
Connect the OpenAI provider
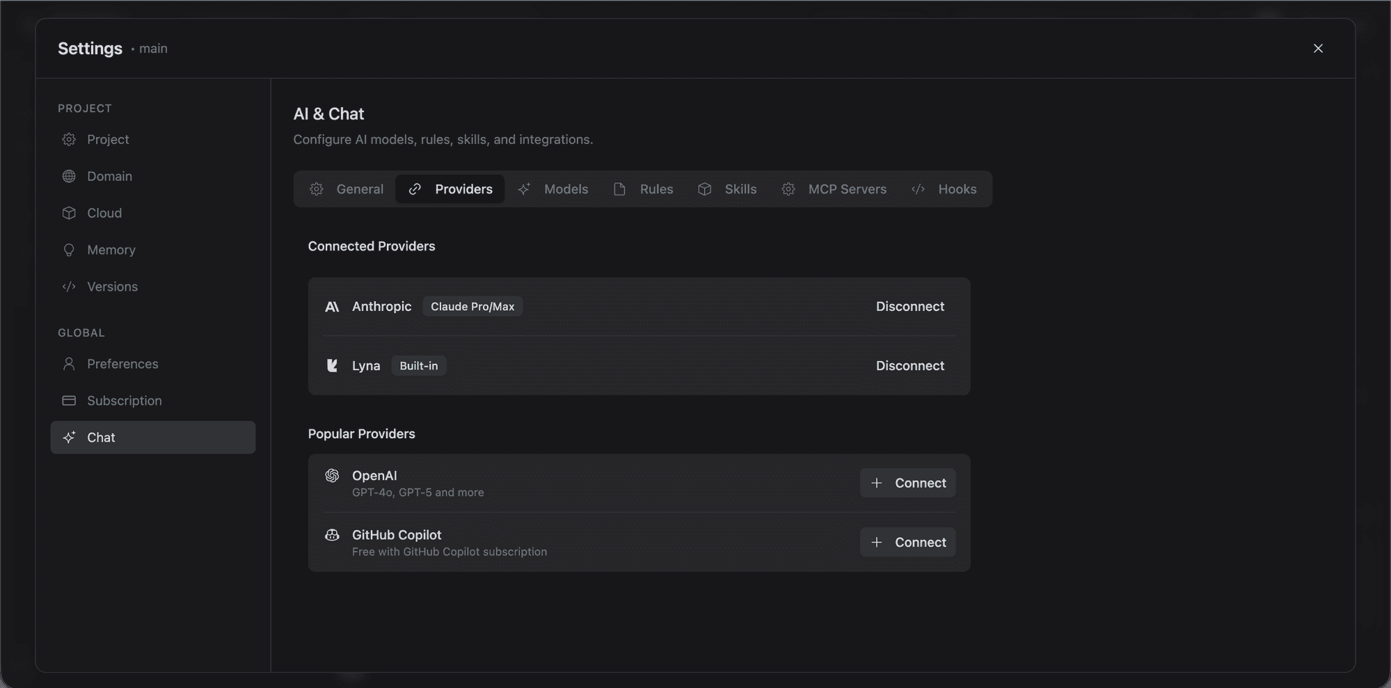pos(908,483)
